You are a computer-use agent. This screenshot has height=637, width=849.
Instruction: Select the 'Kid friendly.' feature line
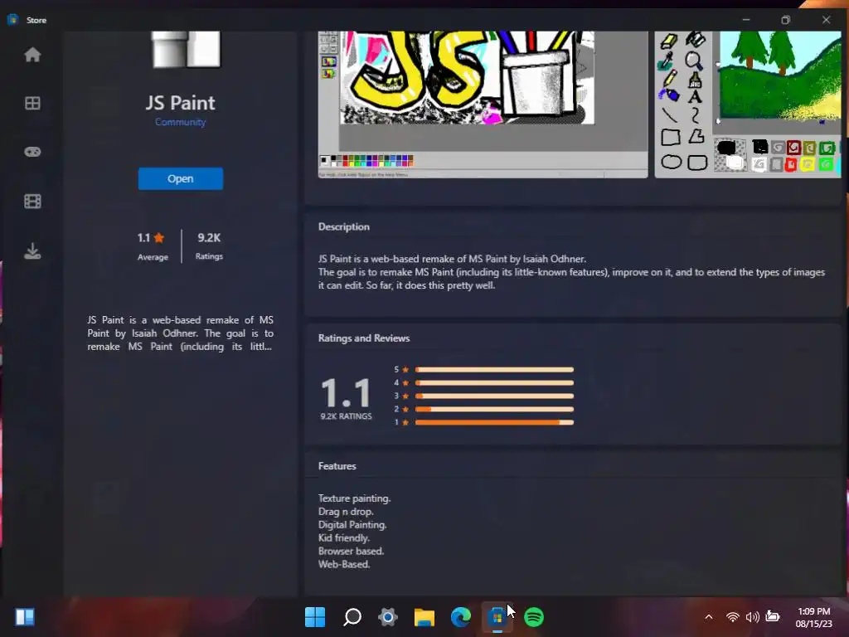tap(344, 537)
